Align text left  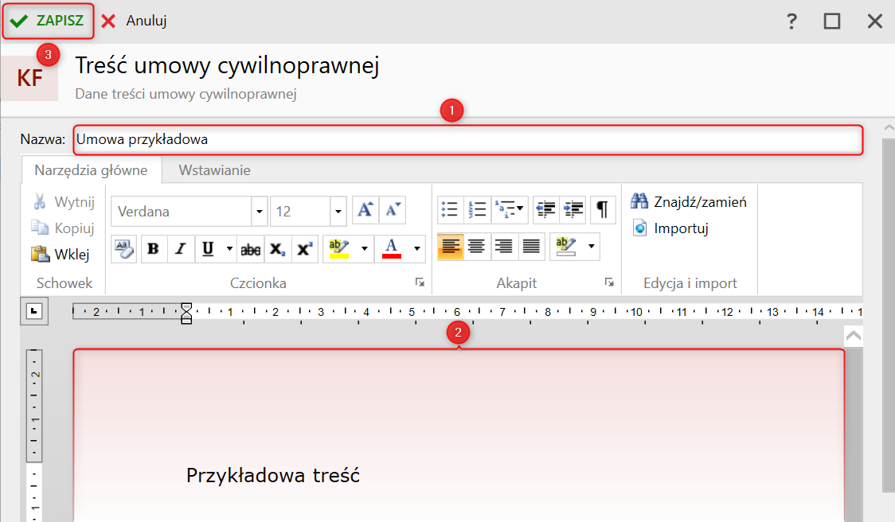[x=451, y=247]
